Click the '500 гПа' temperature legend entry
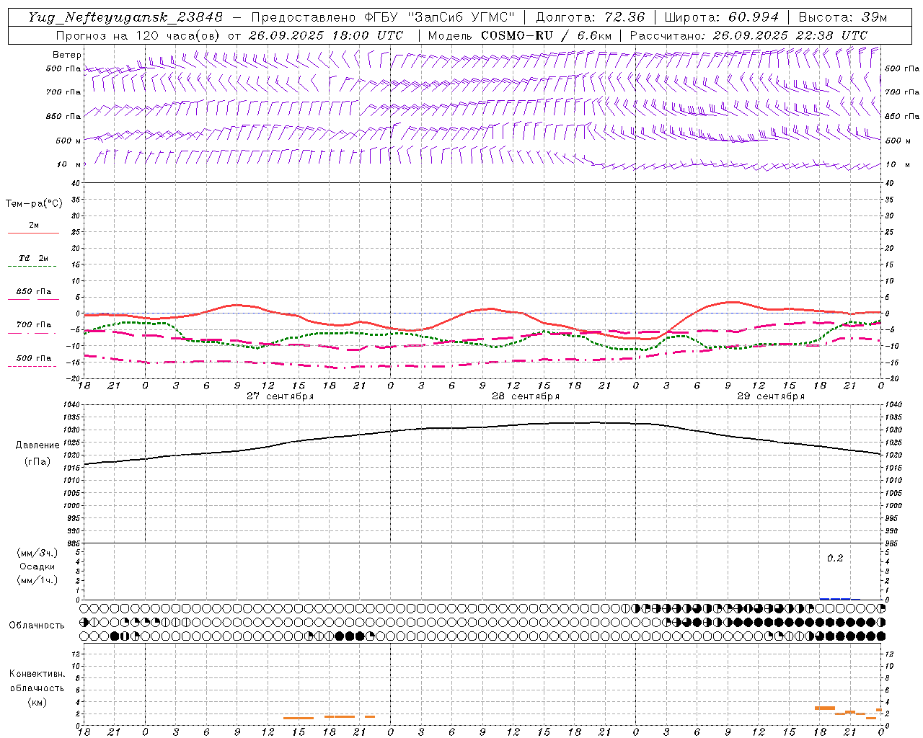Image resolution: width=923 pixels, height=738 pixels. [34, 358]
